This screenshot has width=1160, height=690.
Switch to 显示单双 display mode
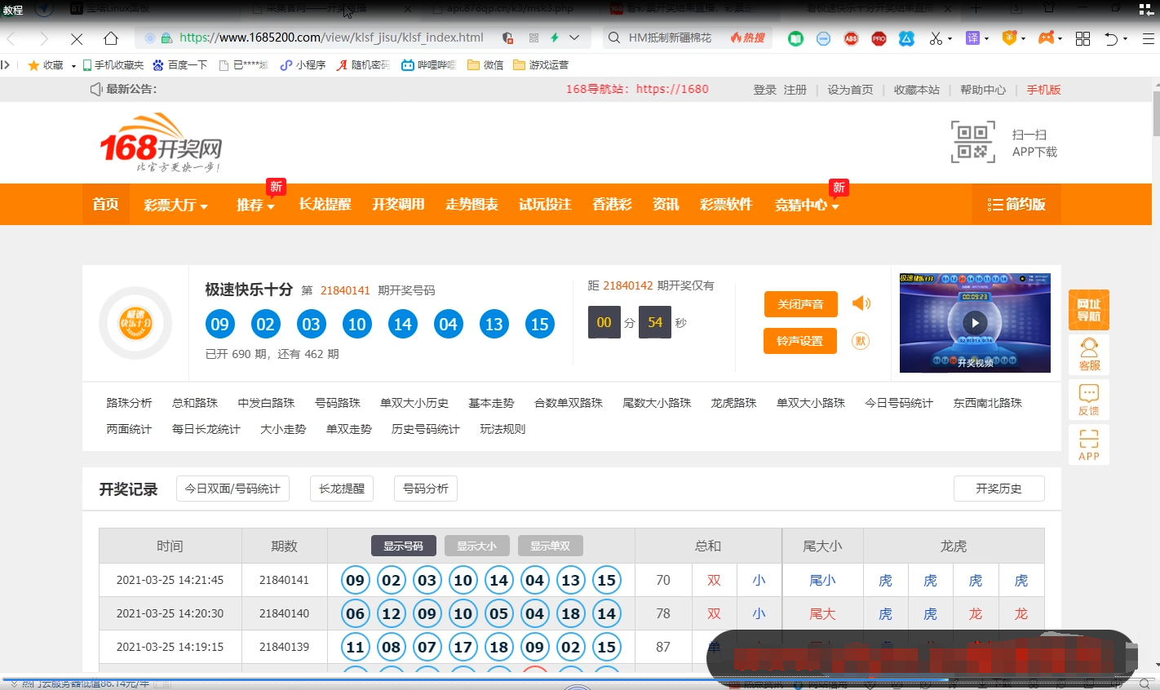(x=550, y=546)
